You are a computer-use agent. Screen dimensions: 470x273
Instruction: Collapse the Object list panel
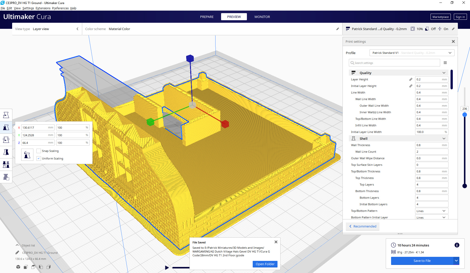(17, 245)
